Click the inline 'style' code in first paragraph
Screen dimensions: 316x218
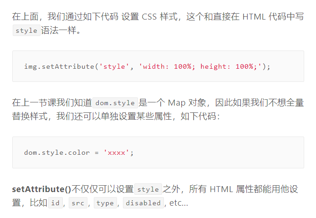pyautogui.click(x=26, y=30)
